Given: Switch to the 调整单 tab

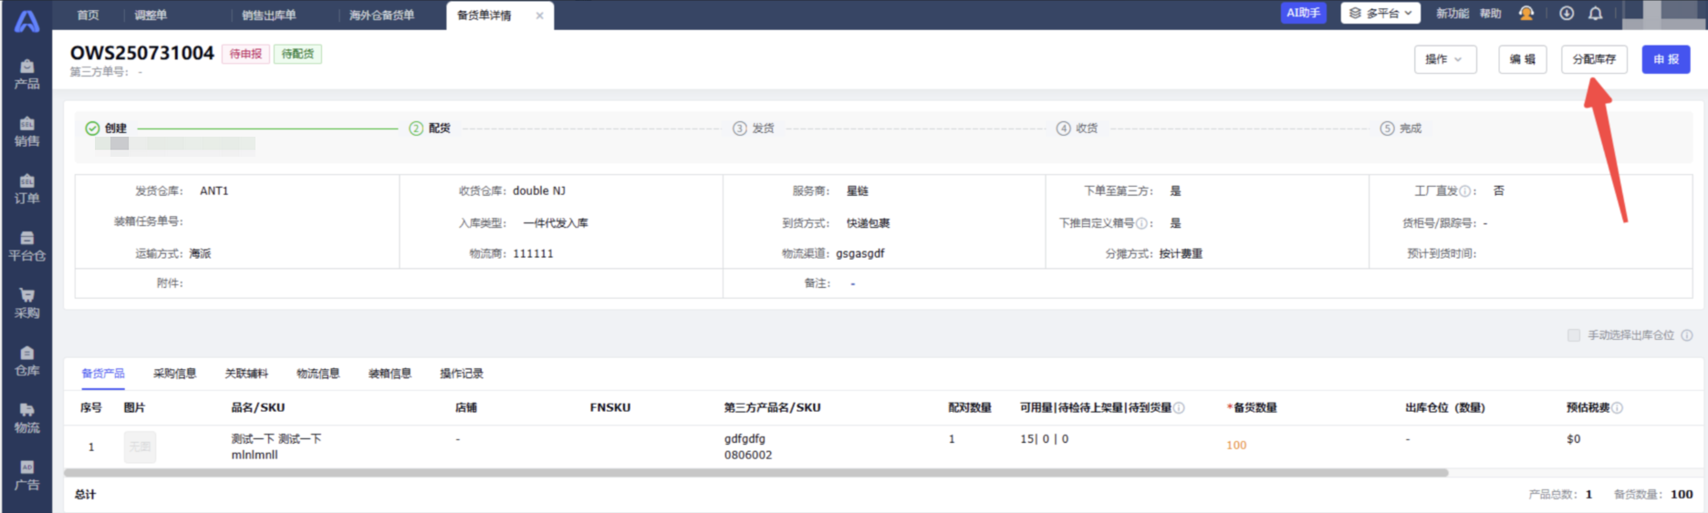Looking at the screenshot, I should point(151,15).
